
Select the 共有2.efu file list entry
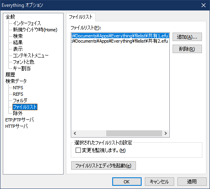[120, 41]
